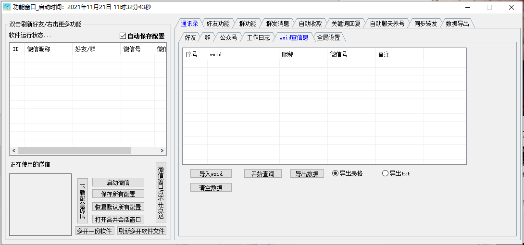Click the wxid column header
The width and height of the screenshot is (524, 245).
[243, 54]
